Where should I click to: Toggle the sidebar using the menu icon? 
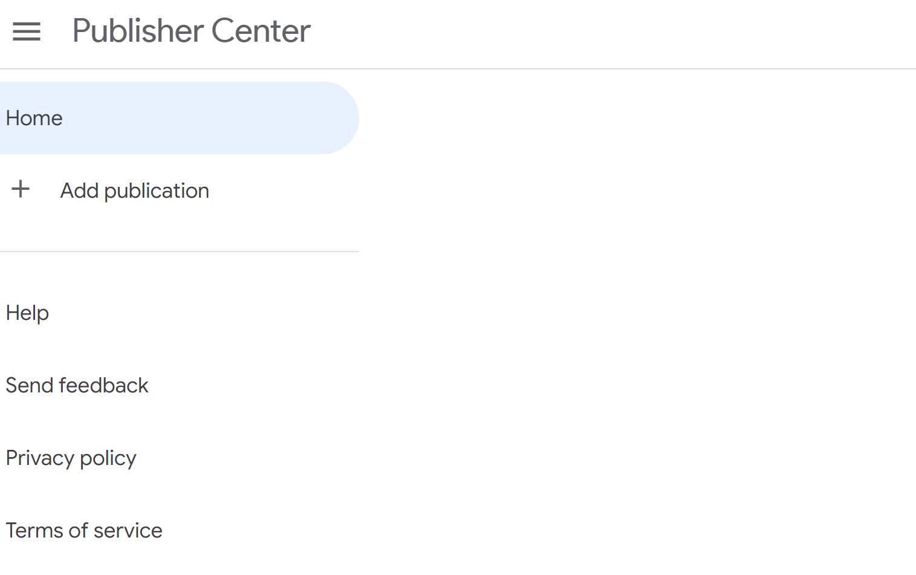pyautogui.click(x=27, y=31)
